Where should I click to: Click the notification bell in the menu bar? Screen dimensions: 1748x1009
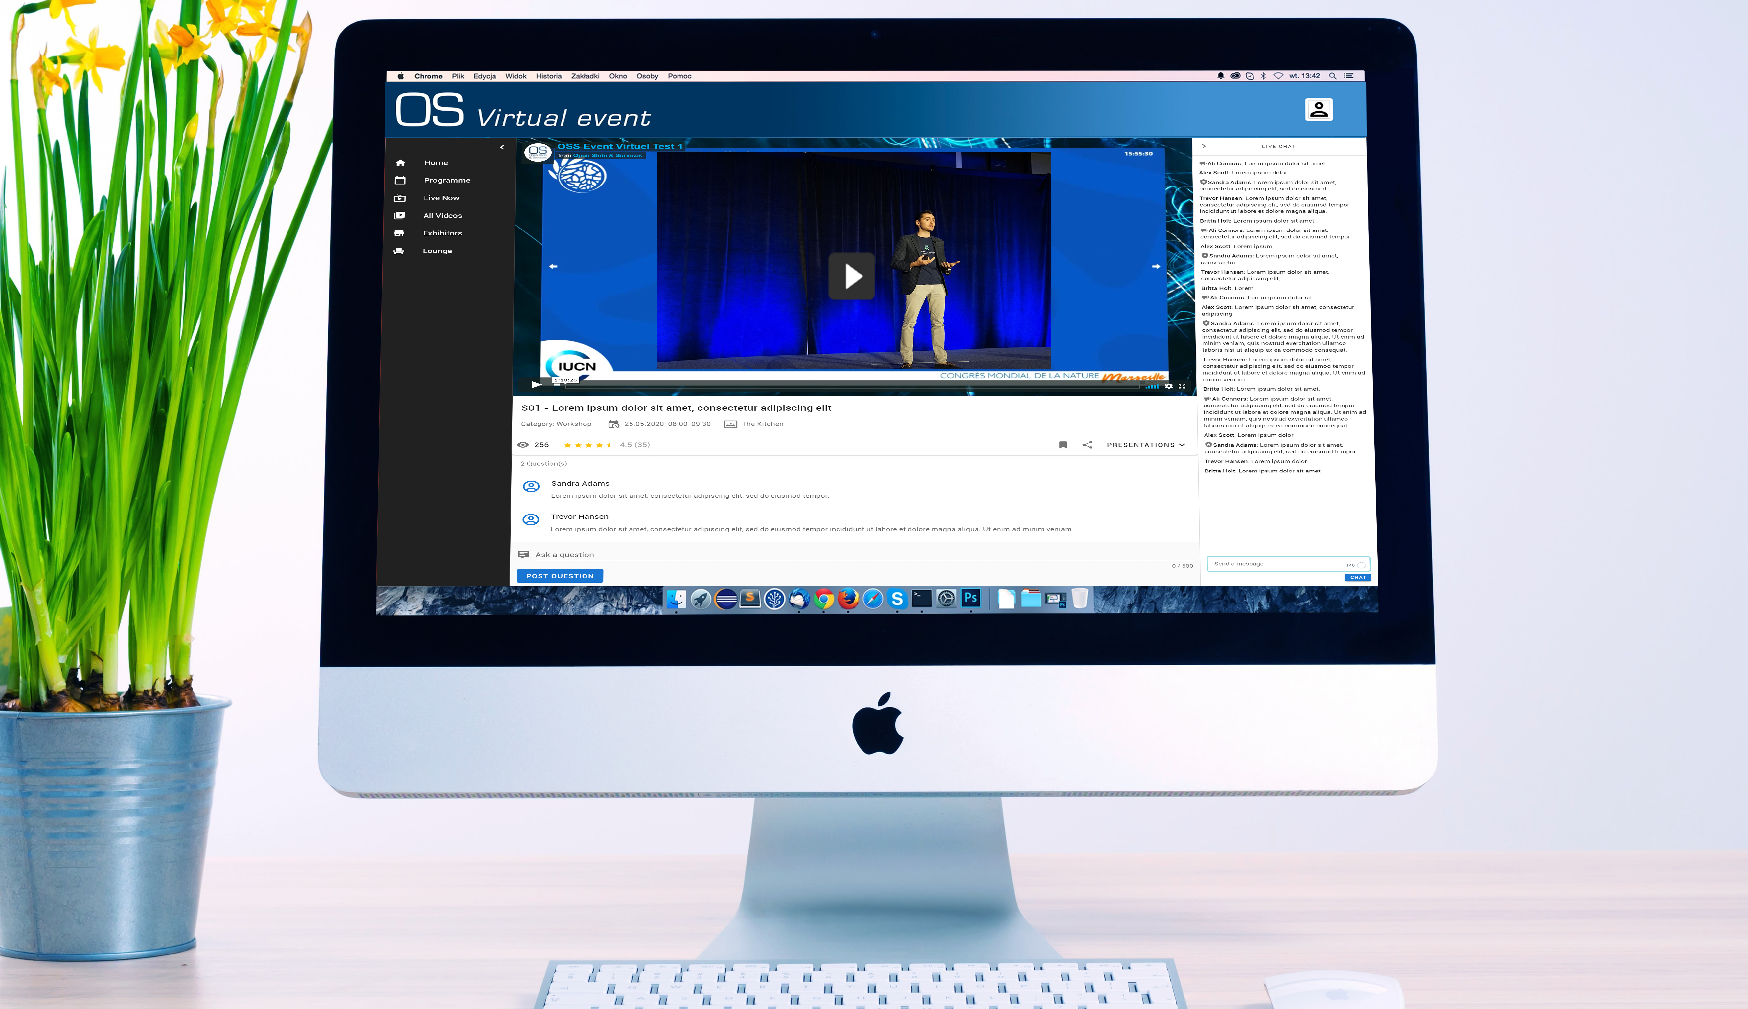tap(1221, 76)
